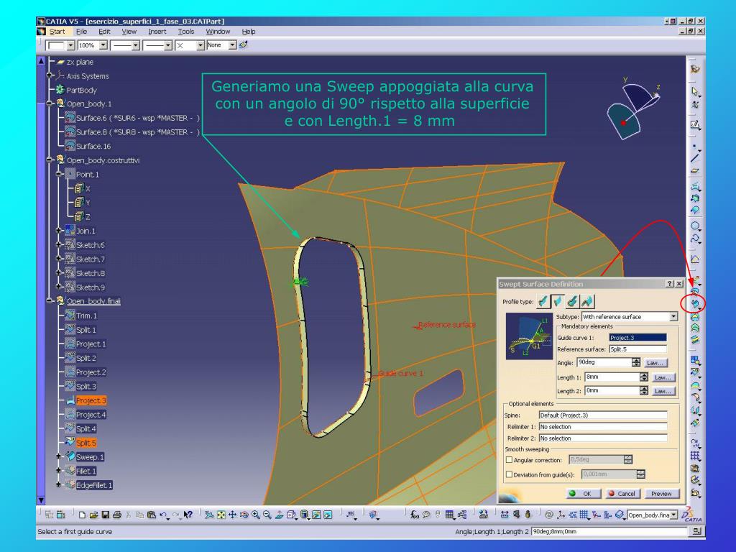Open the File menu

pyautogui.click(x=82, y=32)
